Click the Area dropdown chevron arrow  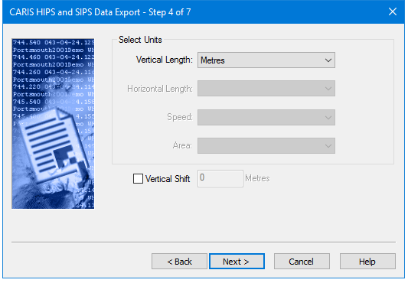[328, 146]
